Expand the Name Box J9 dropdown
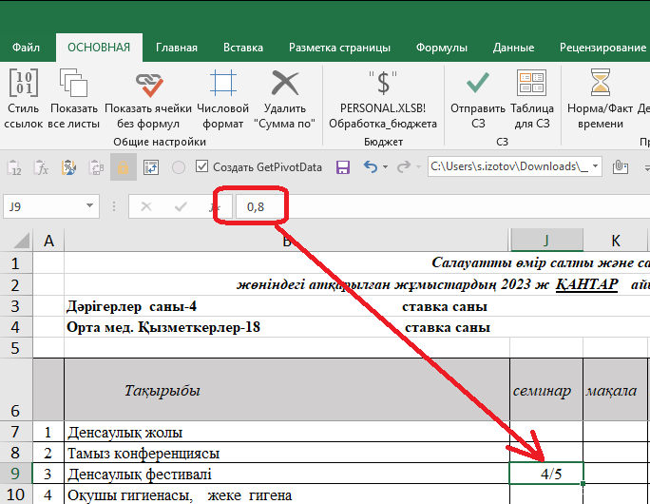650x504 pixels. (x=89, y=206)
